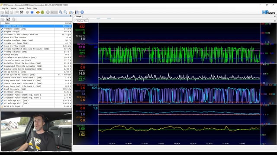Save channel config with the Channels panel disk icon
Viewport: 277px width, 155px height.
click(8, 19)
